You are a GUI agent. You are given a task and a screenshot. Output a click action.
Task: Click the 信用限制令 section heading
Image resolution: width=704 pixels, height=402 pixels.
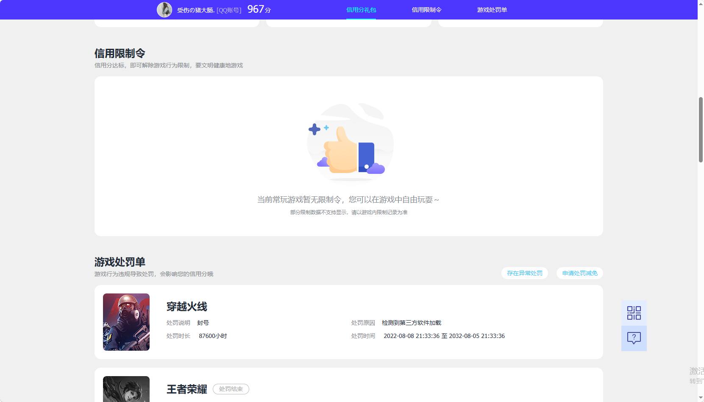pyautogui.click(x=120, y=53)
